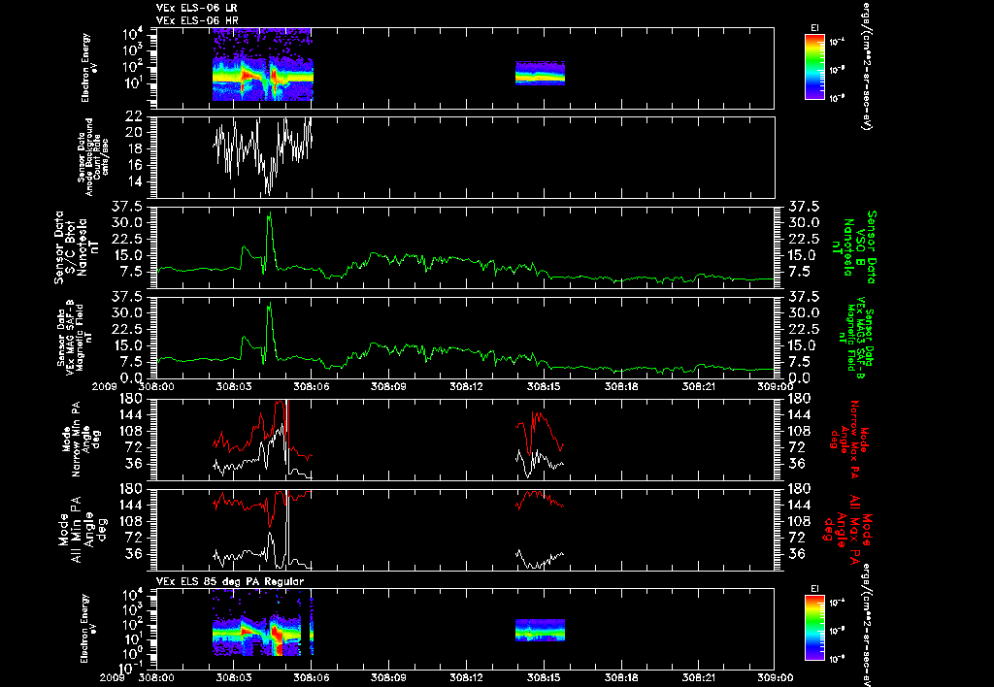Click the white anode background count rate trace
994x687 pixels.
[x=262, y=155]
